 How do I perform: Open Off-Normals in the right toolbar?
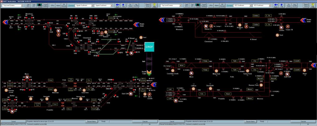(x=222, y=6)
